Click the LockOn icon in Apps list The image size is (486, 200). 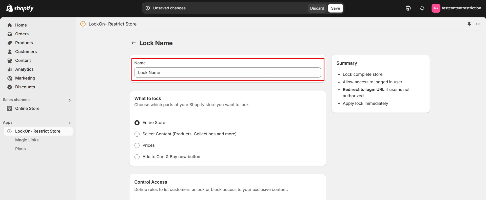click(10, 131)
